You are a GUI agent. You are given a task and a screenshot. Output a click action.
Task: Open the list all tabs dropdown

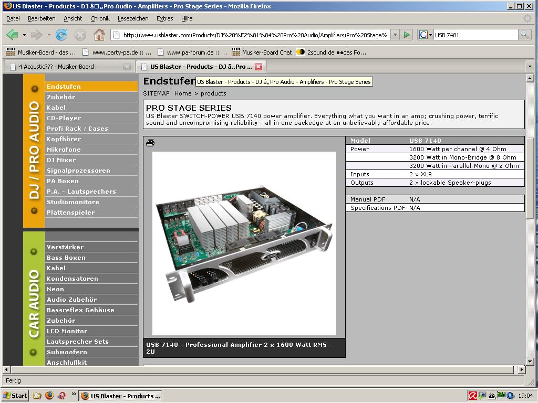pyautogui.click(x=530, y=67)
